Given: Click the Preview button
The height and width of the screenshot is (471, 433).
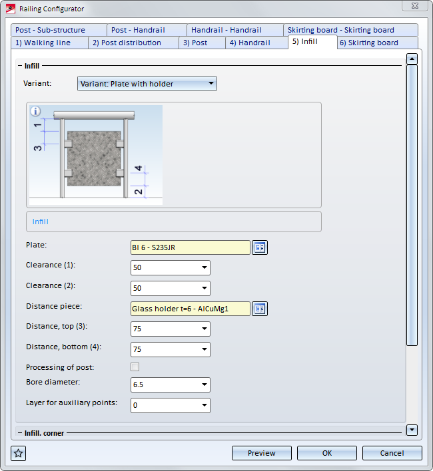Looking at the screenshot, I should [x=262, y=453].
